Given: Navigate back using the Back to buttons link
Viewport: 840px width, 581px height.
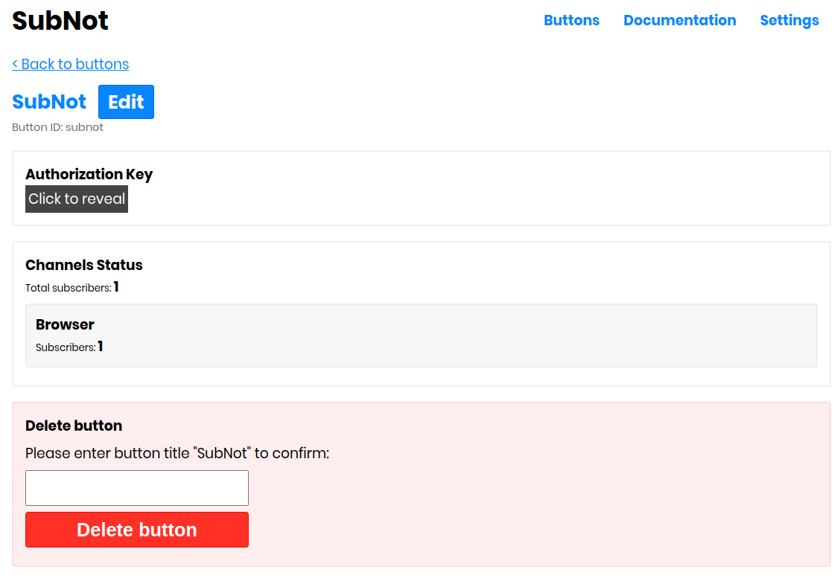Looking at the screenshot, I should coord(70,64).
